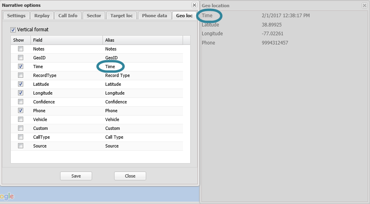
Task: Switch to the Phone data tab
Action: [x=155, y=16]
